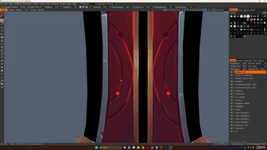The height and width of the screenshot is (150, 267).
Task: Select the horizontal bar brush alpha
Action: (x=255, y=16)
